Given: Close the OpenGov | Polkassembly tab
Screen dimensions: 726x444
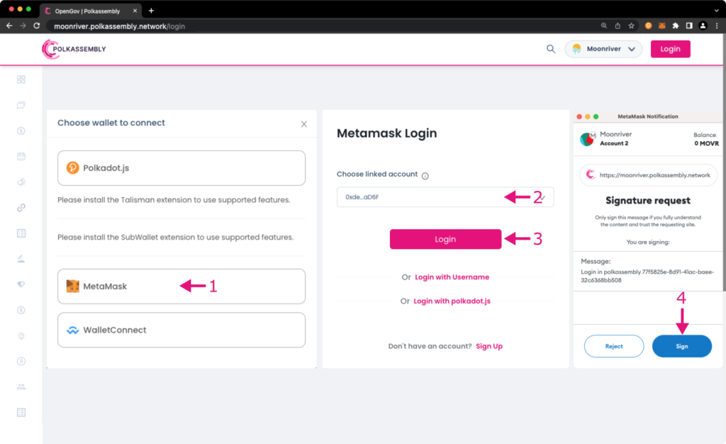Looking at the screenshot, I should pyautogui.click(x=135, y=11).
